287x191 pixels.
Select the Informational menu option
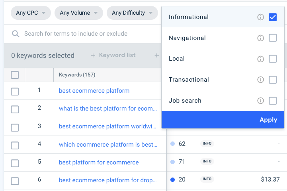(x=223, y=17)
